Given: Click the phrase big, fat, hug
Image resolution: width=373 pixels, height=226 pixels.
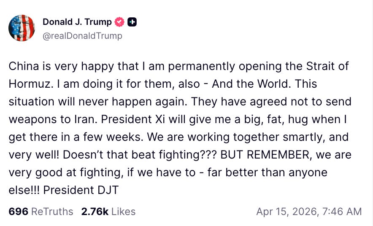Looking at the screenshot, I should pos(276,119).
